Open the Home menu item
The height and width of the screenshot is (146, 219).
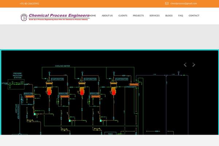pyautogui.click(x=92, y=16)
